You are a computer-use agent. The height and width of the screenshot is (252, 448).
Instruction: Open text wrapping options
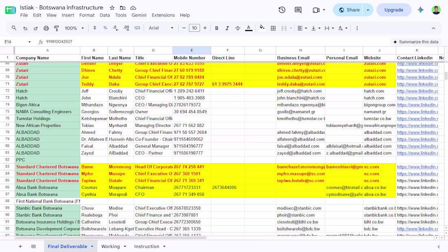point(329,28)
